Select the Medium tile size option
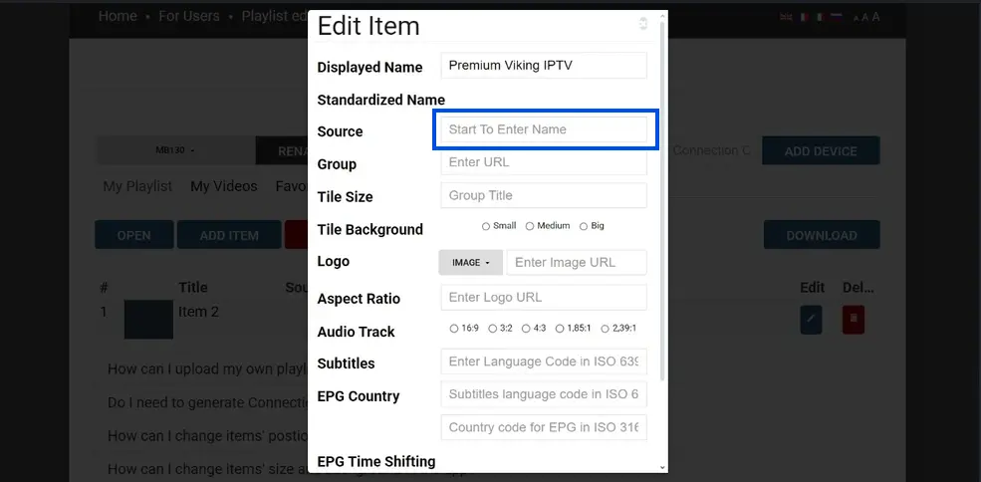 click(530, 226)
